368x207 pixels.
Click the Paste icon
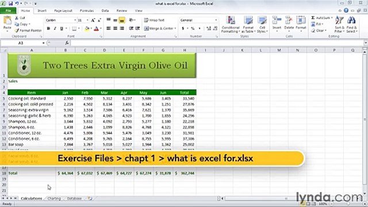click(x=7, y=21)
